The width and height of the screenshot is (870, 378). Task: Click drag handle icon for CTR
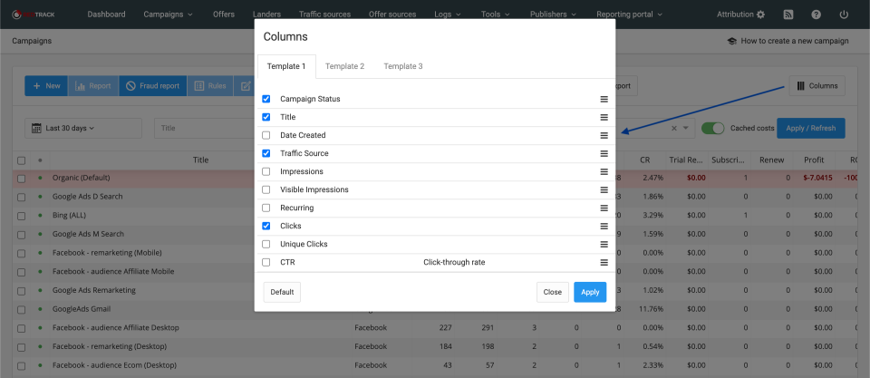point(604,263)
